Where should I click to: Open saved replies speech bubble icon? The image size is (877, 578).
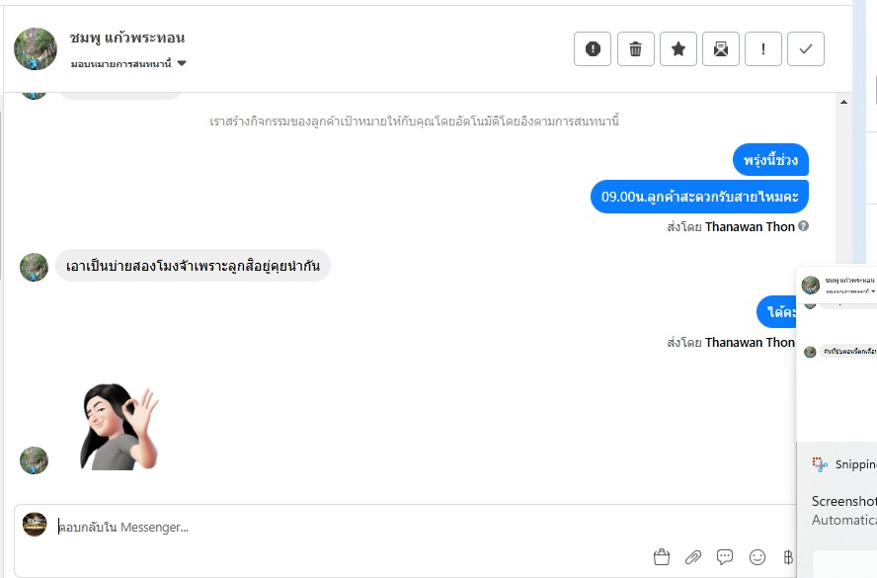point(725,556)
